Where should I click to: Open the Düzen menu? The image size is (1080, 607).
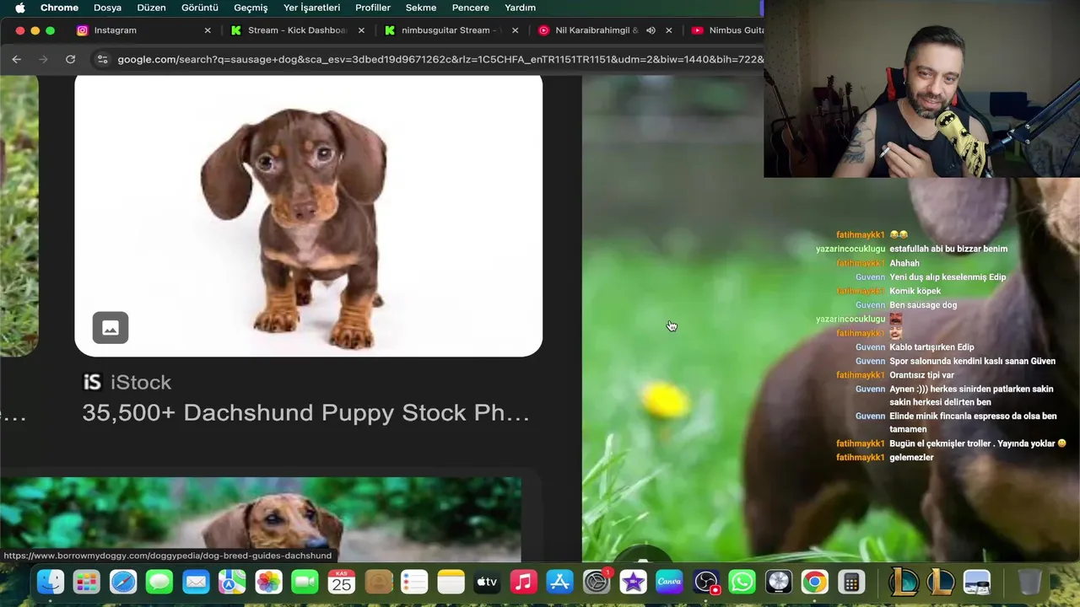[x=152, y=8]
